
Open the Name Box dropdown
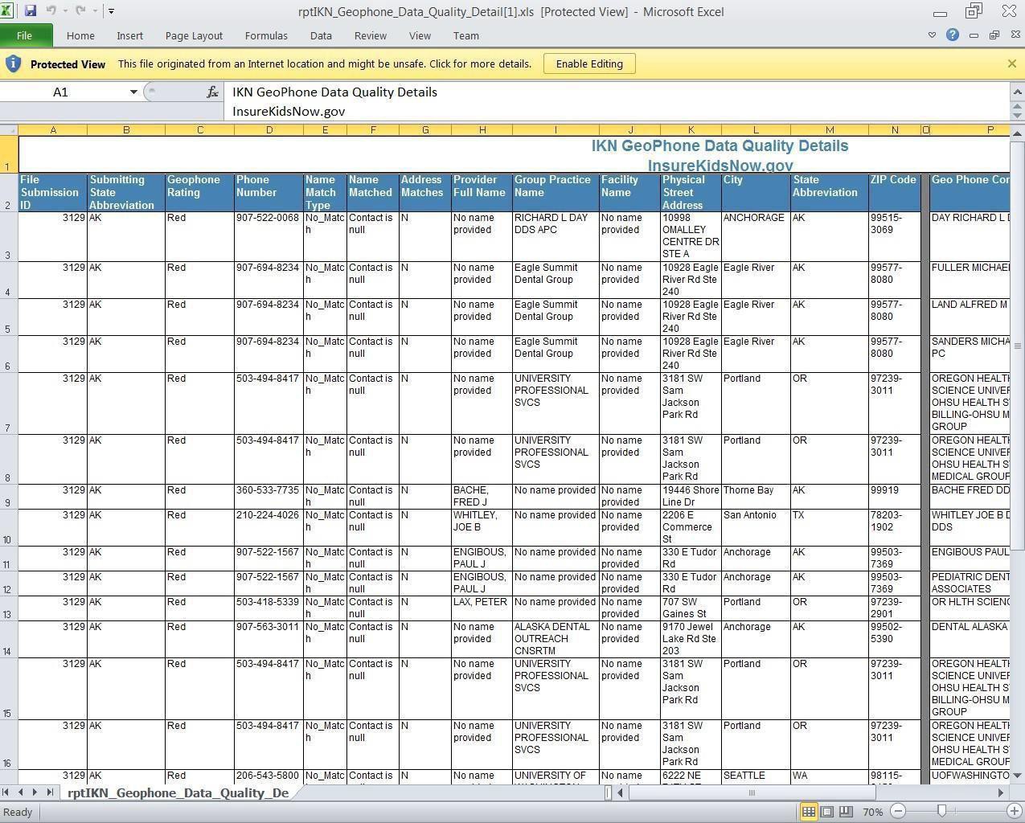[133, 92]
